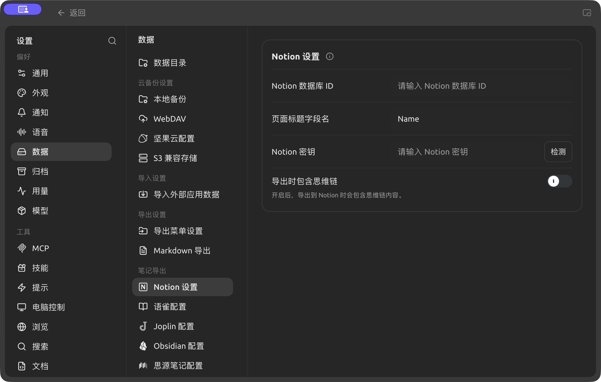
Task: Click the Joplin 配置 icon
Action: click(x=143, y=326)
